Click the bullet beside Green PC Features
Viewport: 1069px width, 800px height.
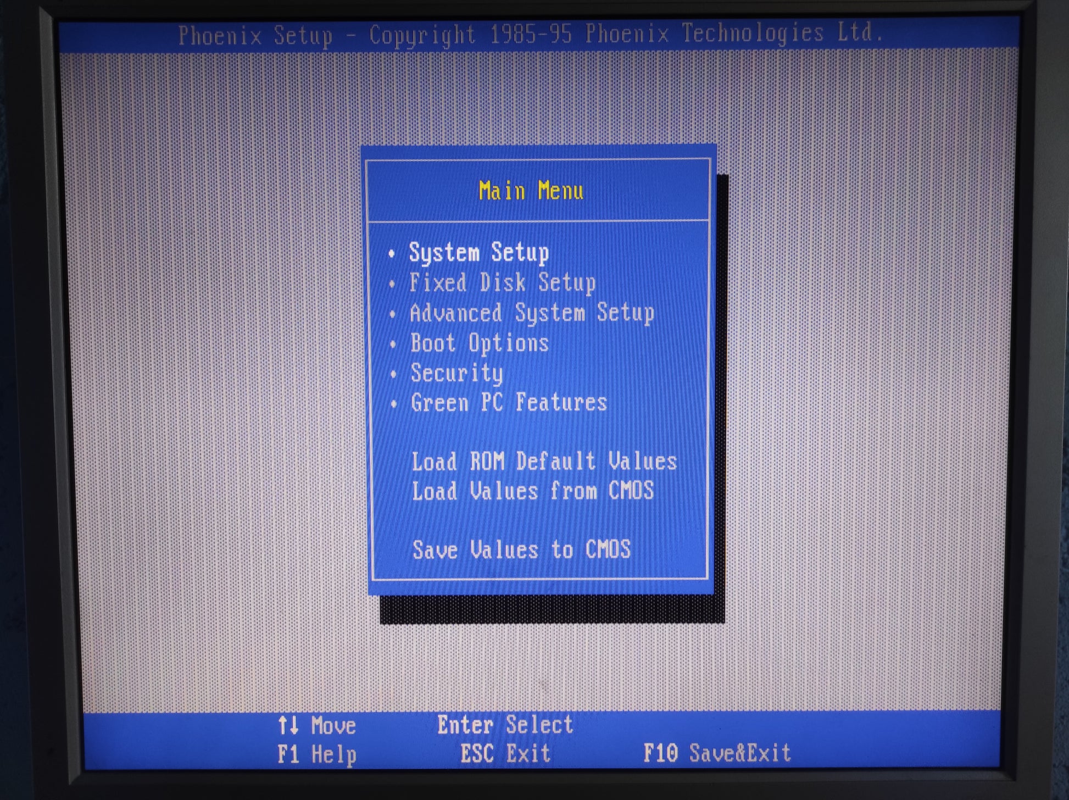pos(394,405)
